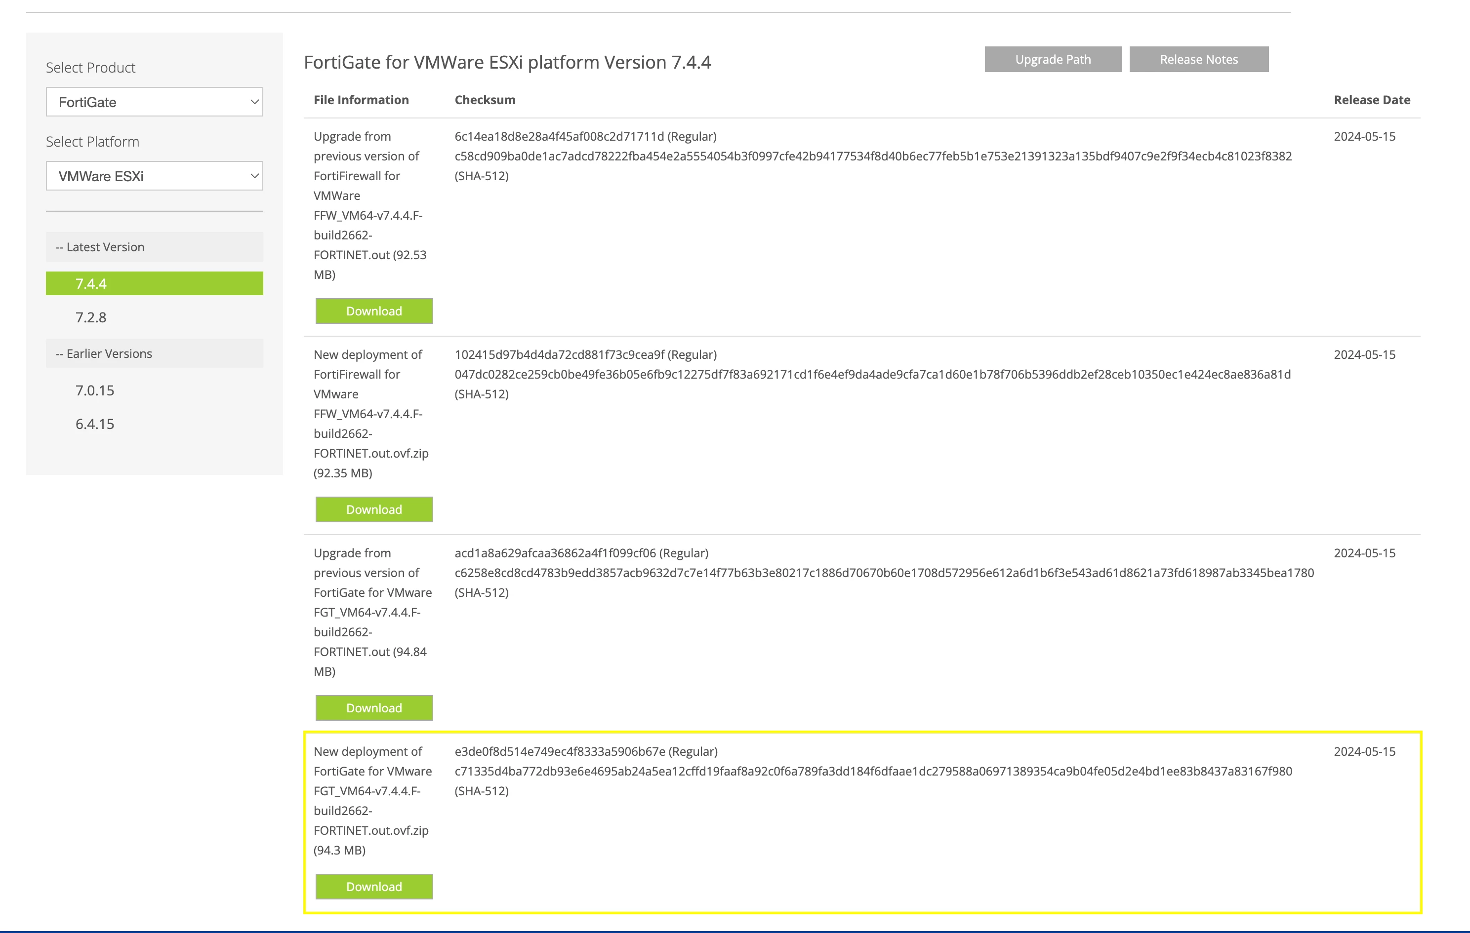Click the Earlier Versions section header
Viewport: 1470px width, 933px height.
[x=155, y=354]
